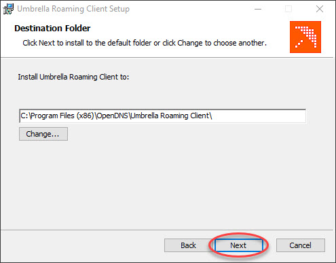336x263 pixels.
Task: Click the greyed-out maximize button
Action: point(288,9)
